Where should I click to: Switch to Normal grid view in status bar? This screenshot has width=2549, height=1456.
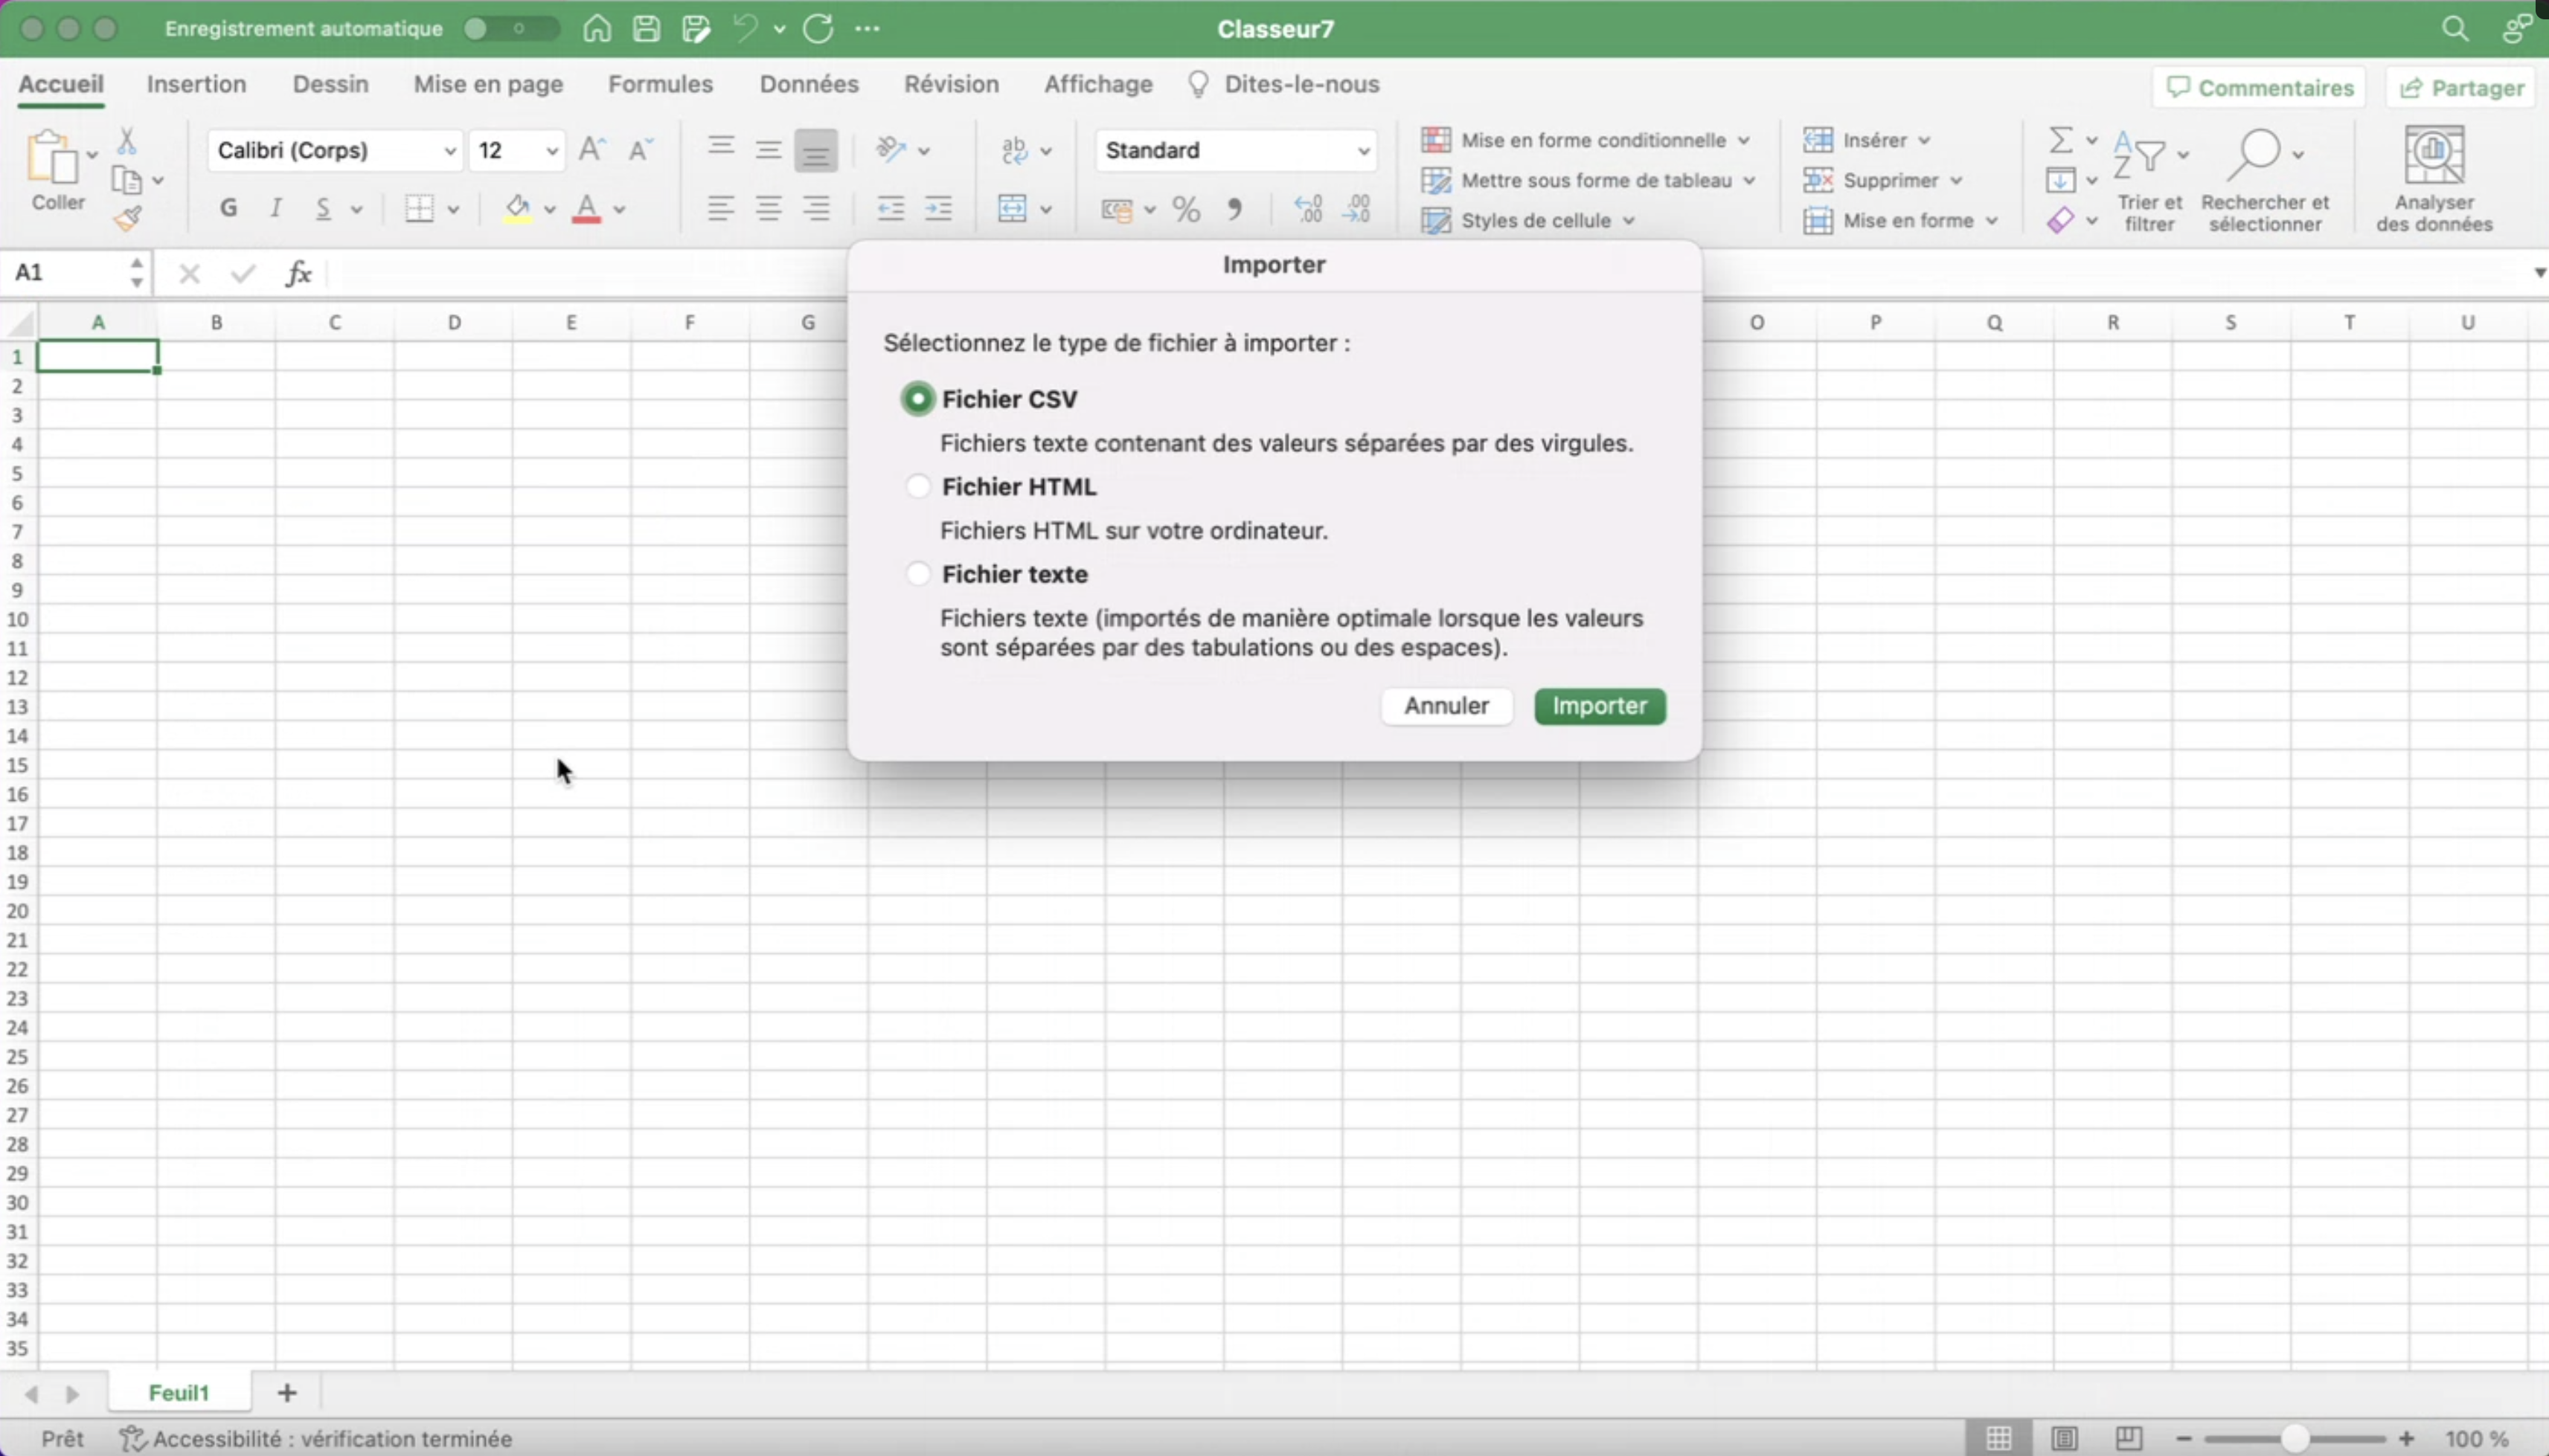coord(1998,1438)
